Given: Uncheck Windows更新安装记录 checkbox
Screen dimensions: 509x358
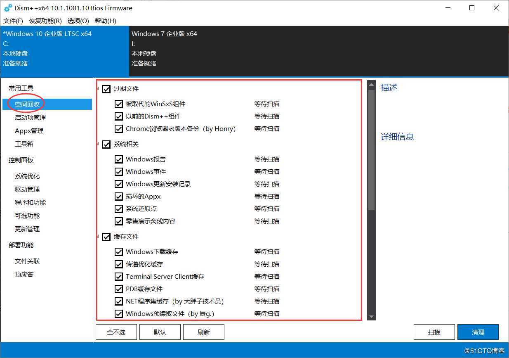Looking at the screenshot, I should (x=119, y=184).
